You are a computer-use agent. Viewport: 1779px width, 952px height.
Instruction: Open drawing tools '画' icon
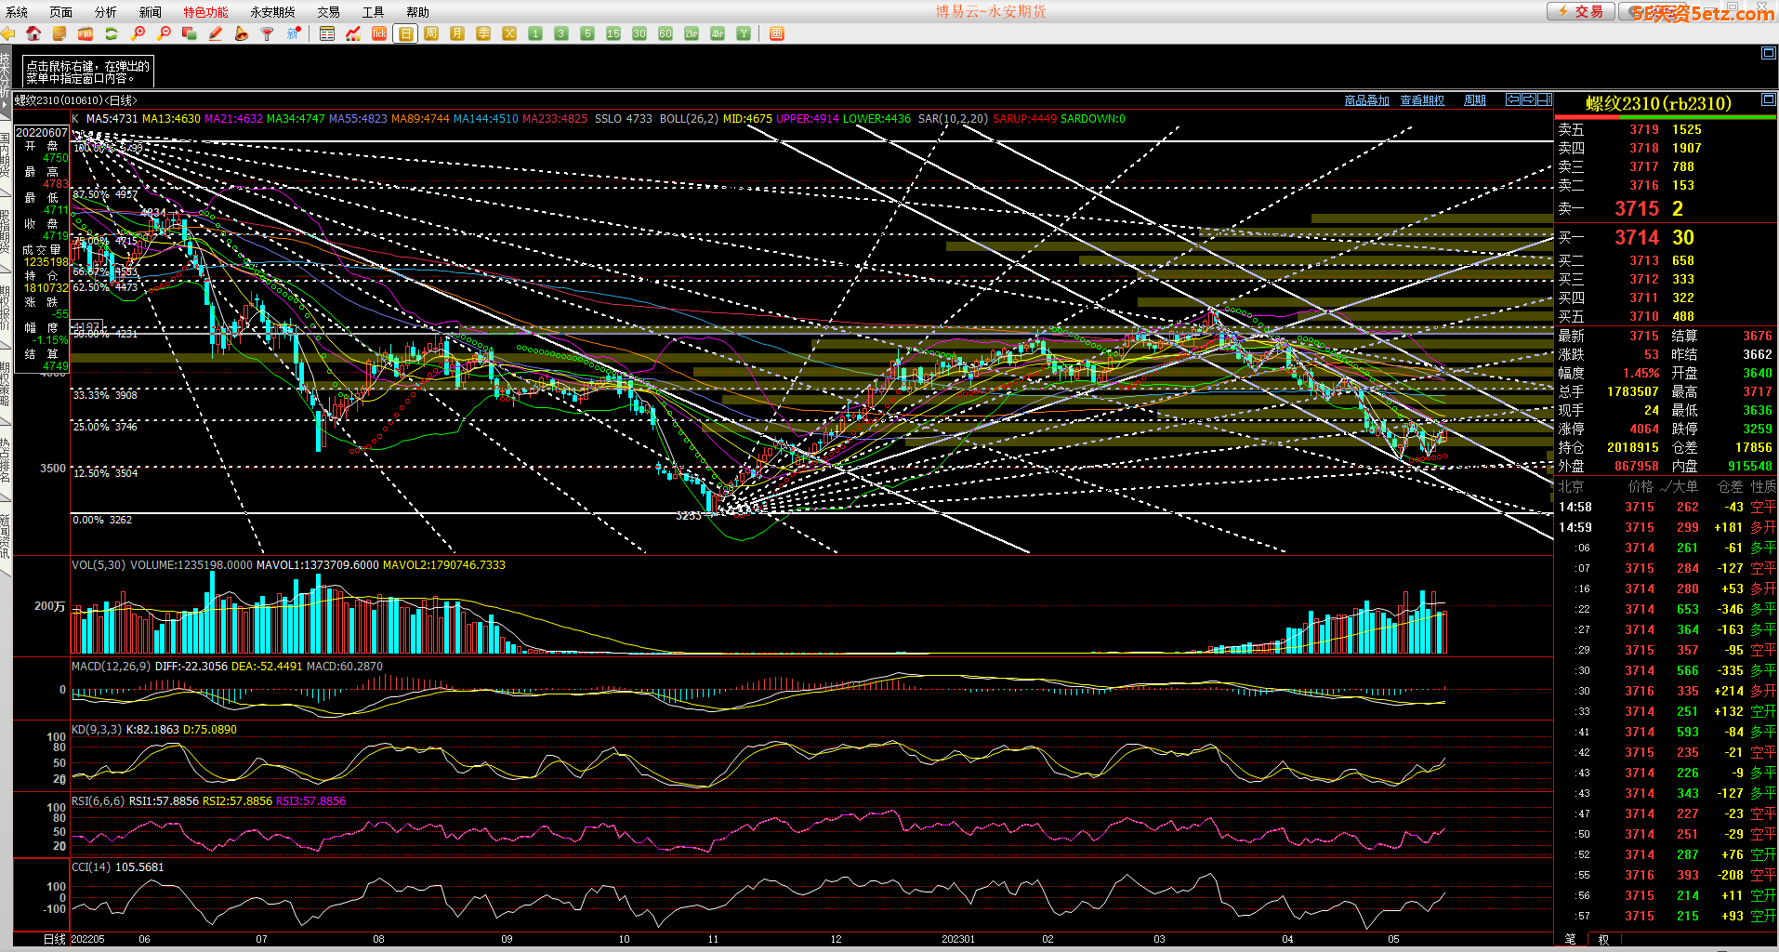(x=777, y=33)
